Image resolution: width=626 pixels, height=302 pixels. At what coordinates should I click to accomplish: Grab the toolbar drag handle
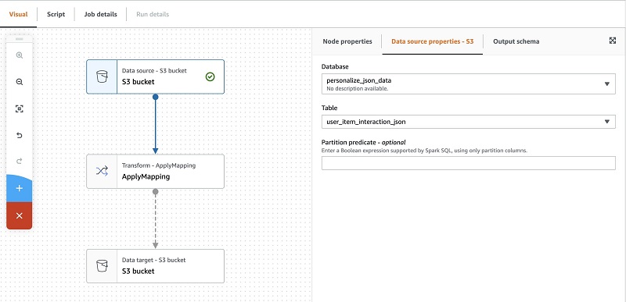tap(19, 39)
